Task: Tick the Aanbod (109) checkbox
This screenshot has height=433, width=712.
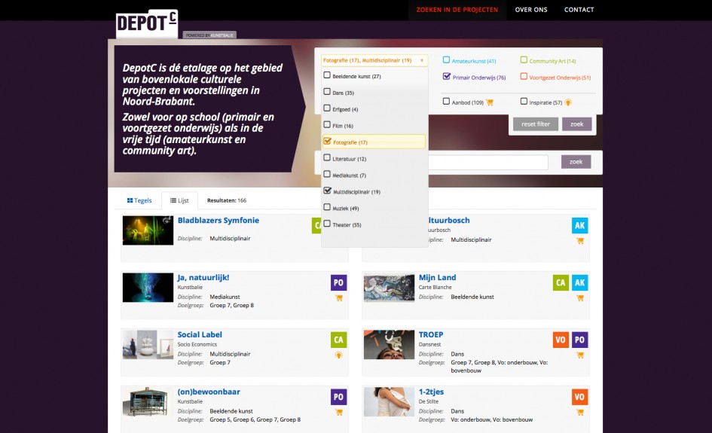Action: click(446, 102)
